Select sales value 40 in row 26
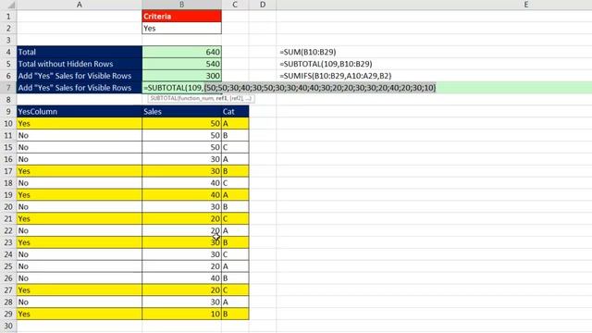This screenshot has width=592, height=333. coord(181,277)
